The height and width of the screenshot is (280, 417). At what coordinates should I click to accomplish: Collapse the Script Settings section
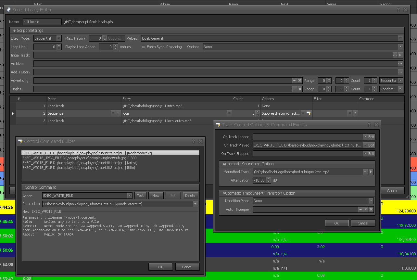28,30
